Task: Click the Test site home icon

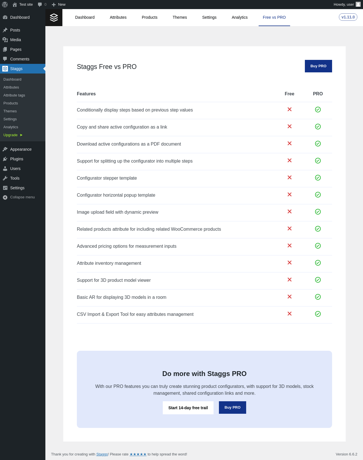Action: tap(15, 5)
